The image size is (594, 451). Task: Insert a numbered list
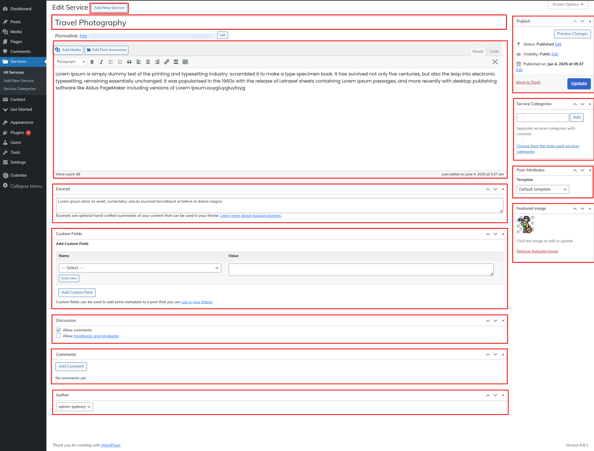[x=120, y=62]
